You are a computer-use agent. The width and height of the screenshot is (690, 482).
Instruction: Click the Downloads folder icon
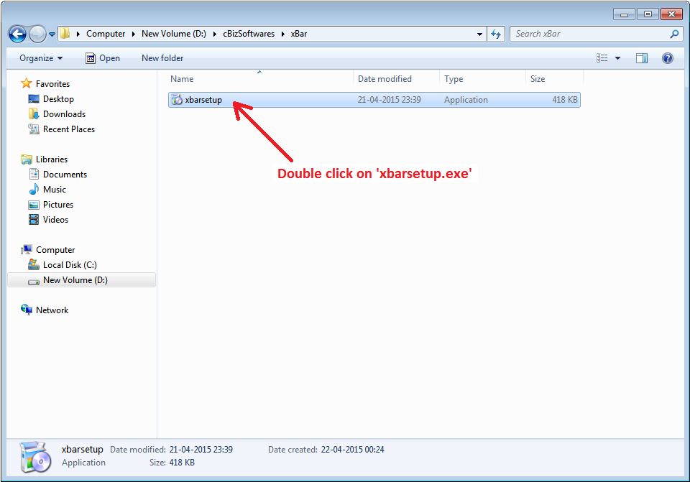34,114
